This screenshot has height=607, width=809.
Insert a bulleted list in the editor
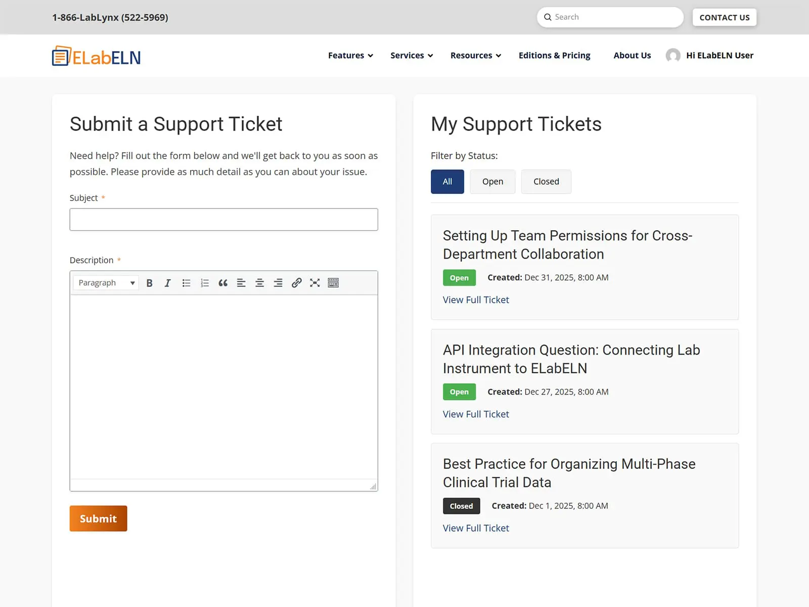coord(186,283)
